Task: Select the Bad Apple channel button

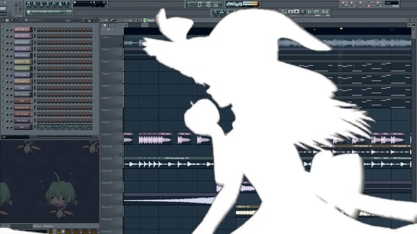Action: coord(22,29)
